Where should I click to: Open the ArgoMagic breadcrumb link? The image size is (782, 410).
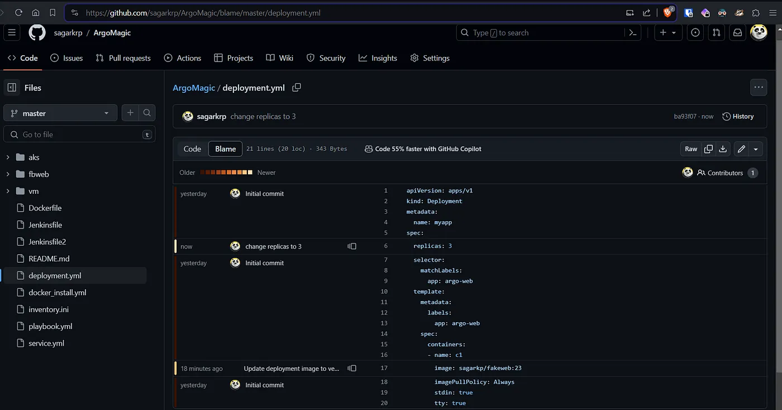coord(194,88)
